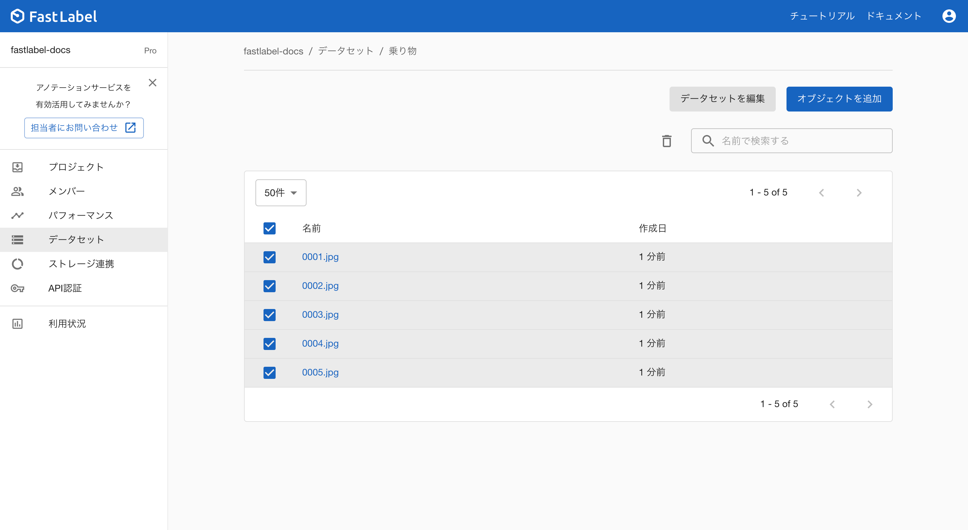
Task: Open the 0004.jpg file link
Action: [320, 343]
